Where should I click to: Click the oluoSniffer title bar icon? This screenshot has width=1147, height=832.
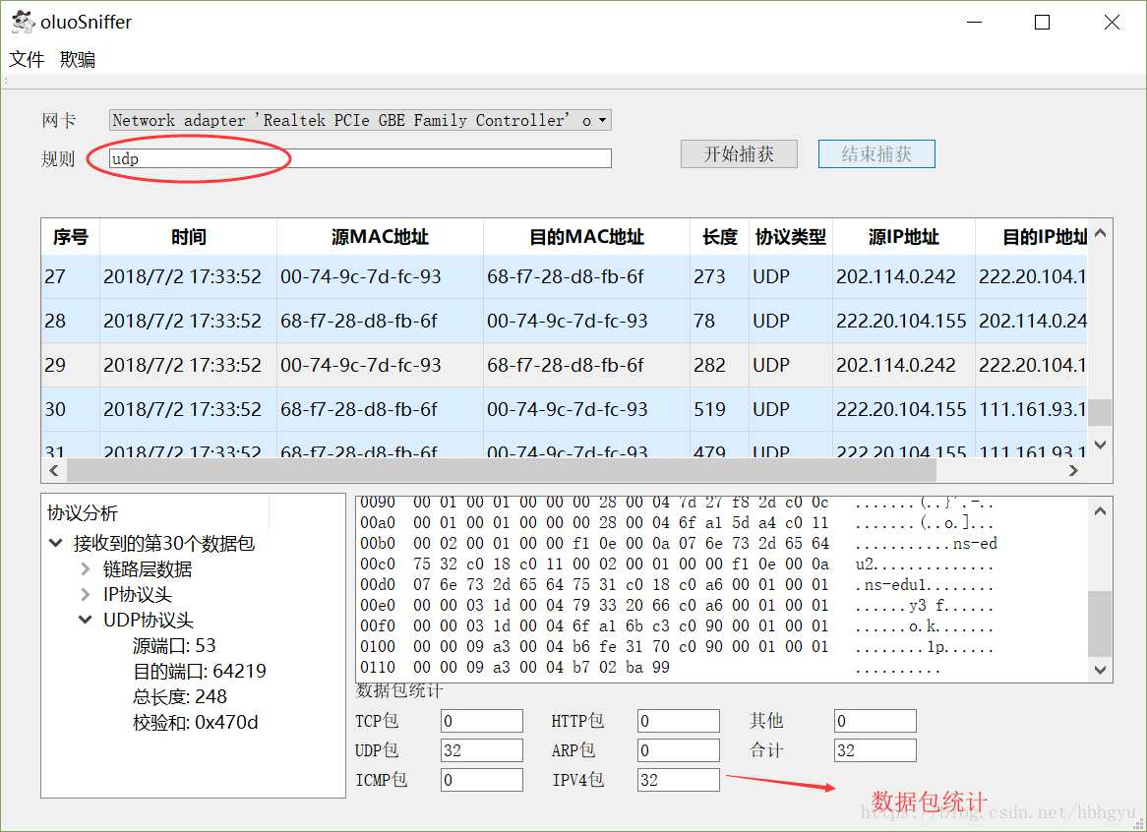(x=23, y=22)
